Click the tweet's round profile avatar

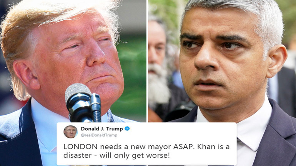coord(70,132)
